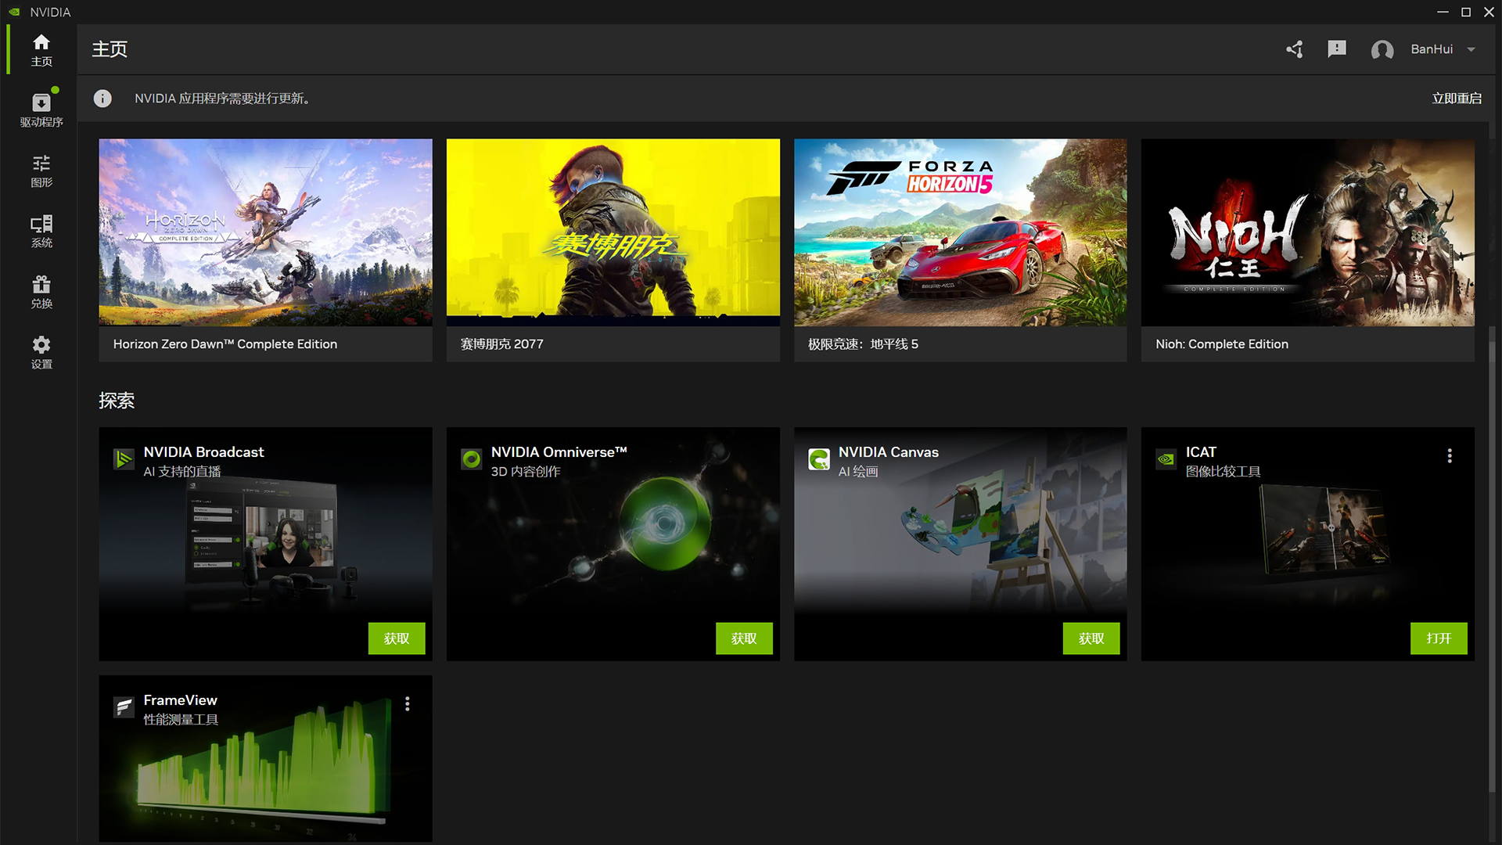Open the Drivers (驱动程序) sidebar tab

click(41, 110)
